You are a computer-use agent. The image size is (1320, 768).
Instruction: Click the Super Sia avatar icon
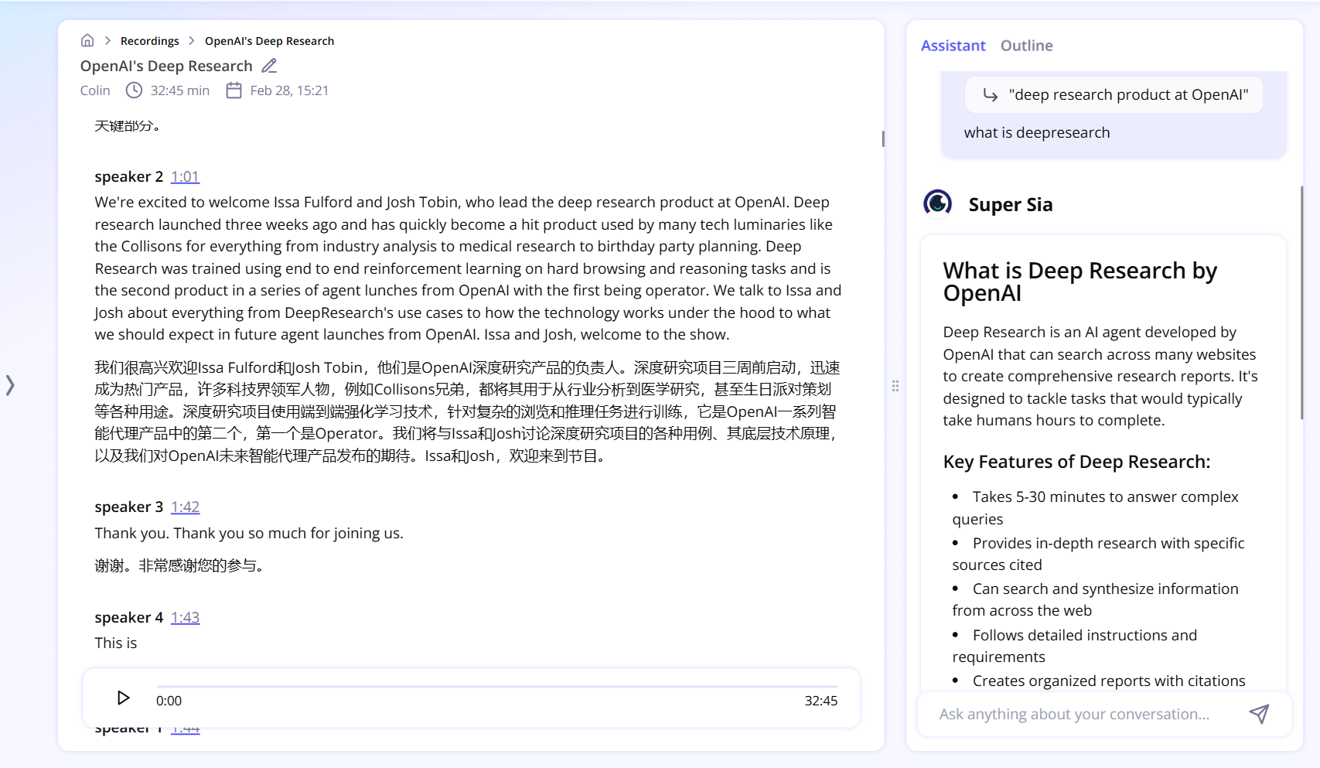click(937, 203)
